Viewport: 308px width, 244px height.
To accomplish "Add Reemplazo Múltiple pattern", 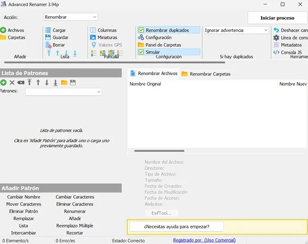I will (x=75, y=226).
